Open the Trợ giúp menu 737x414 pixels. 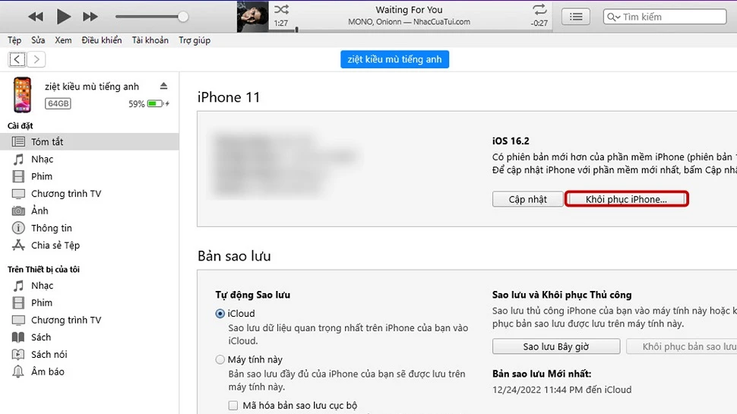pyautogui.click(x=195, y=40)
